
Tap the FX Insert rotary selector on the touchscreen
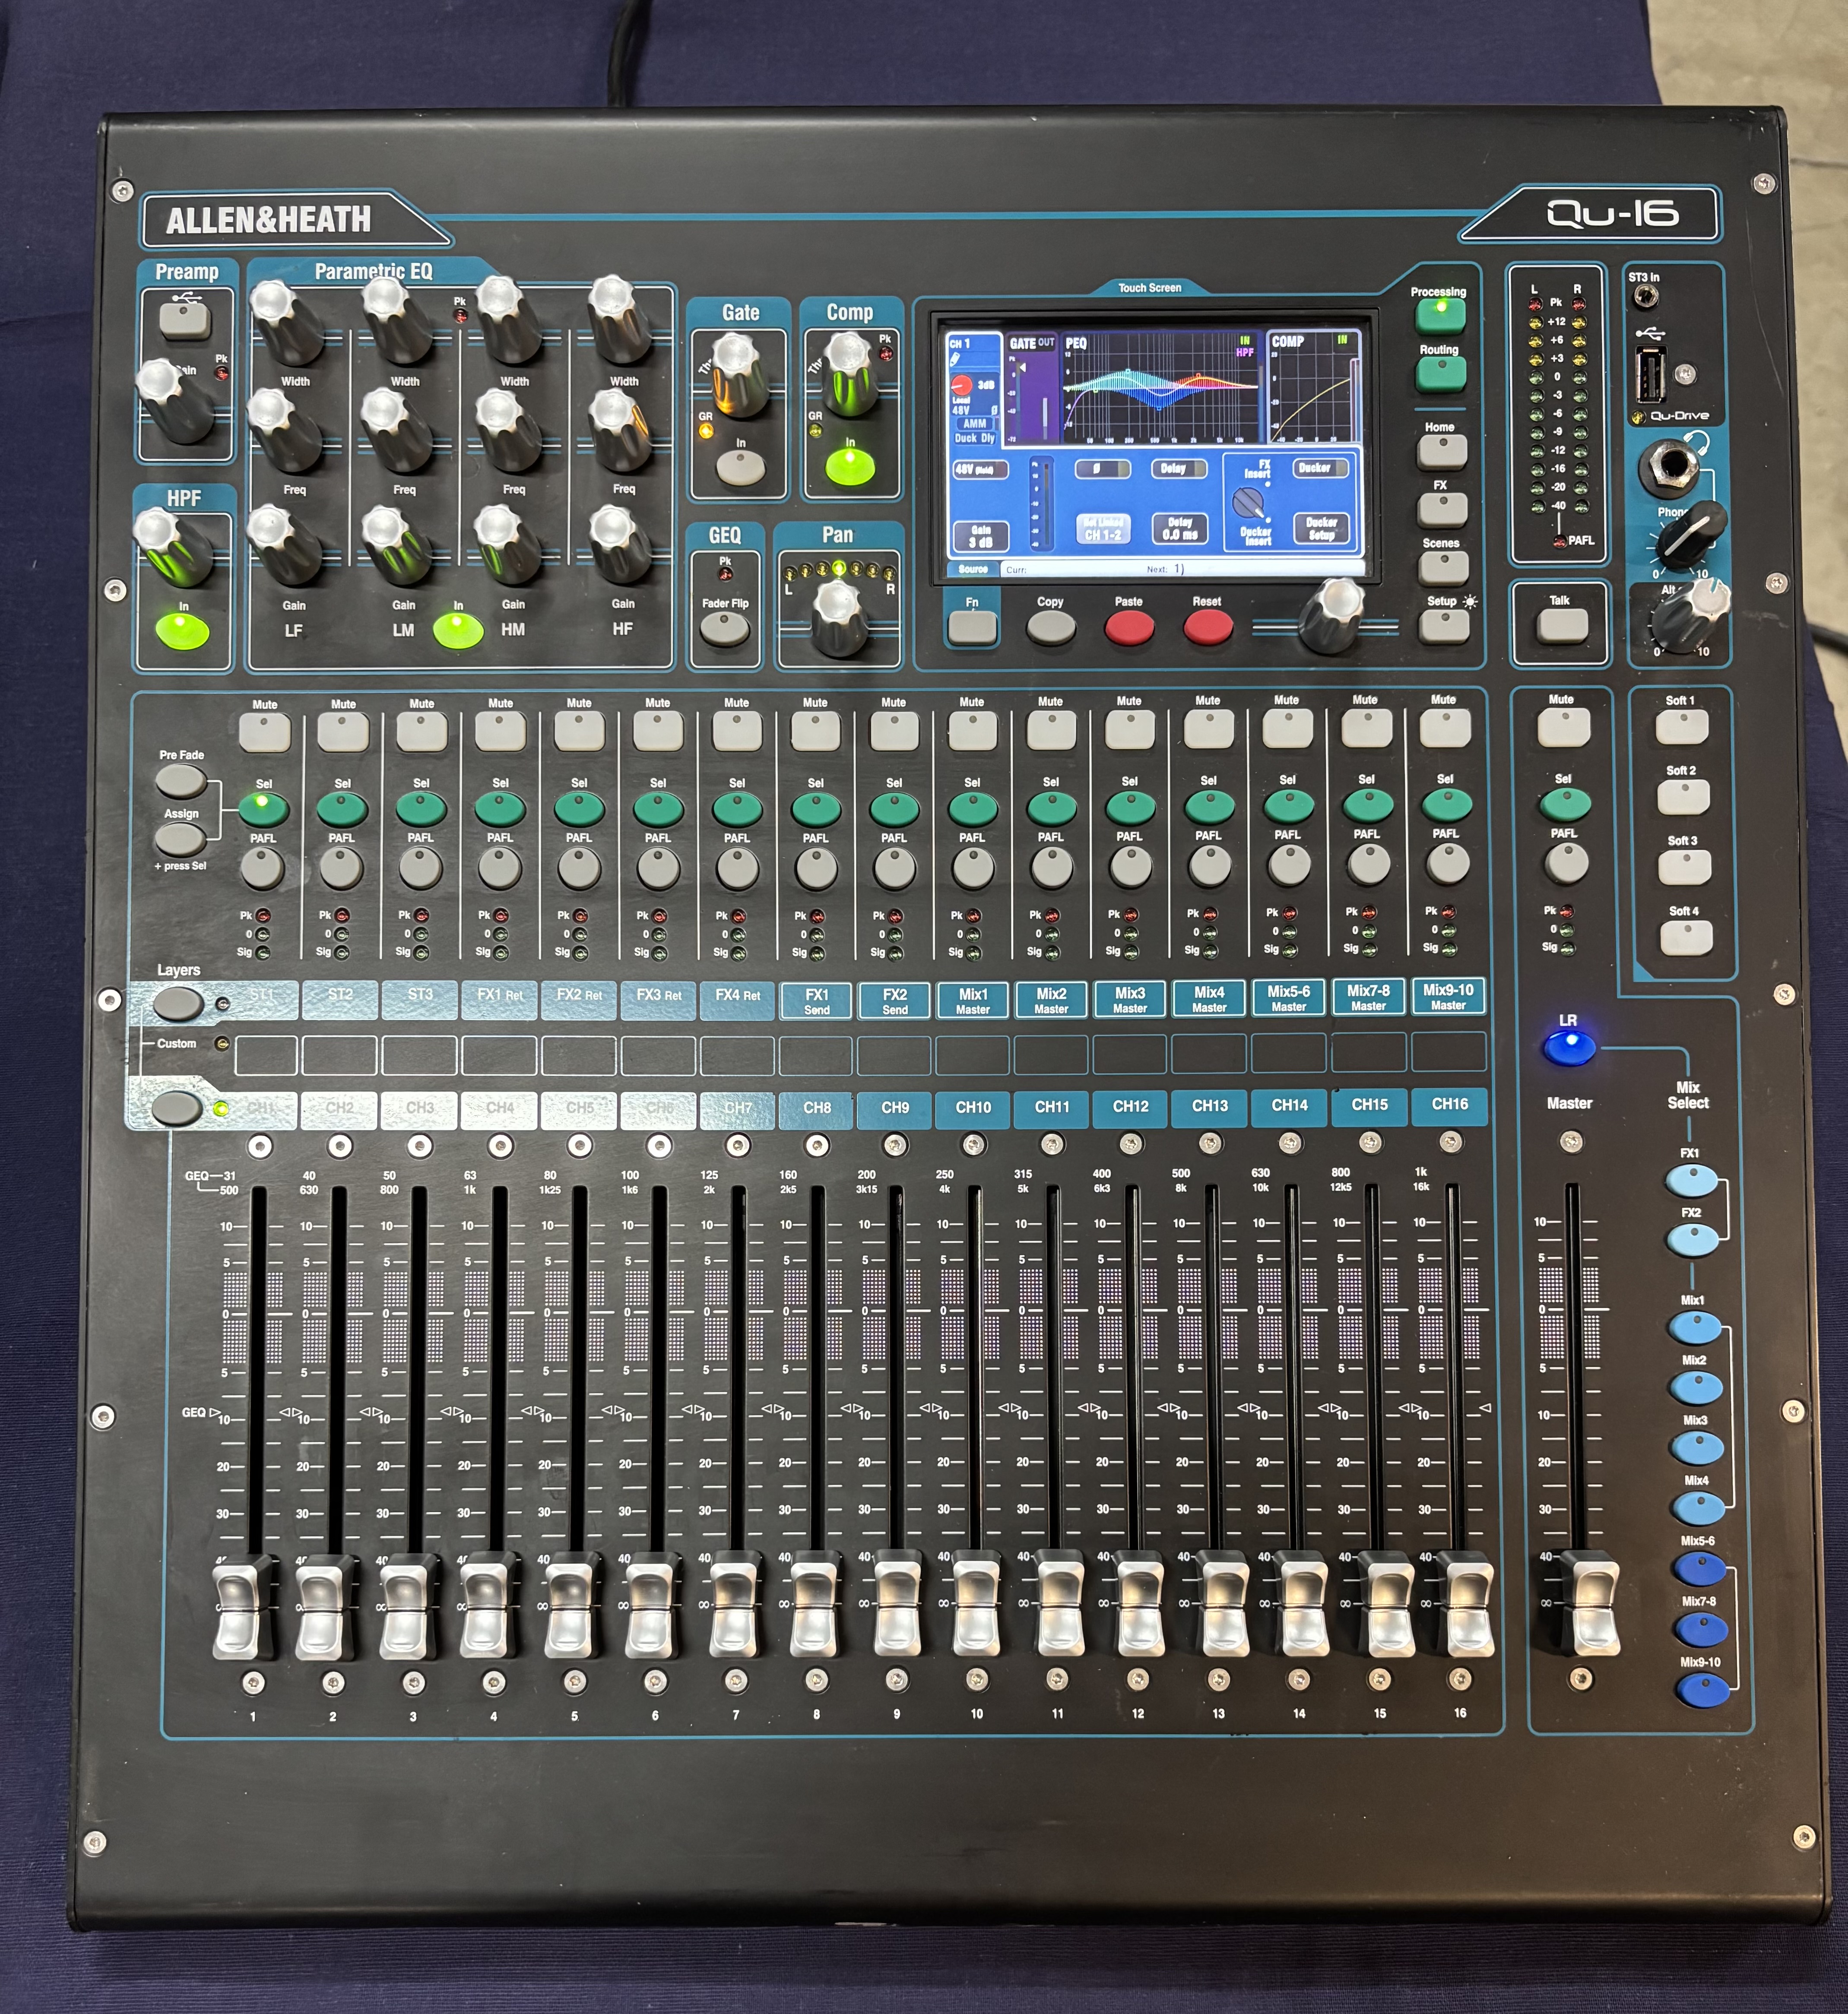point(1248,502)
